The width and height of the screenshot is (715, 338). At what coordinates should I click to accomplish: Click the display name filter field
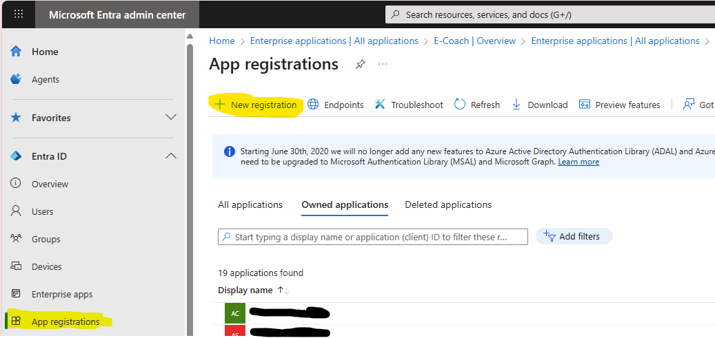(373, 237)
